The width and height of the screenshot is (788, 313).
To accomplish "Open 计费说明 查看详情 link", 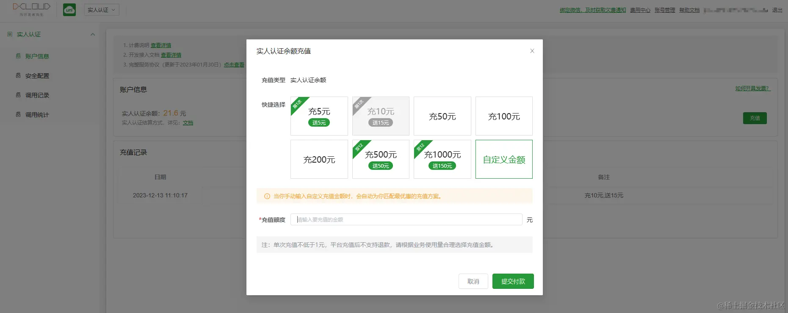I will coord(161,45).
